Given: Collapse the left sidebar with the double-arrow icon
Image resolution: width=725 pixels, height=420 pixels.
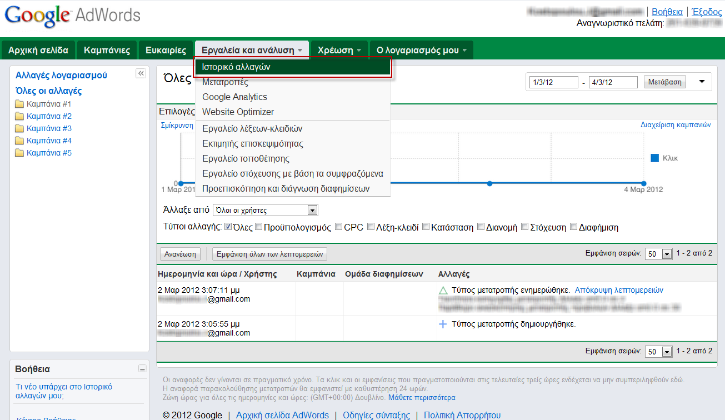Looking at the screenshot, I should coord(141,73).
